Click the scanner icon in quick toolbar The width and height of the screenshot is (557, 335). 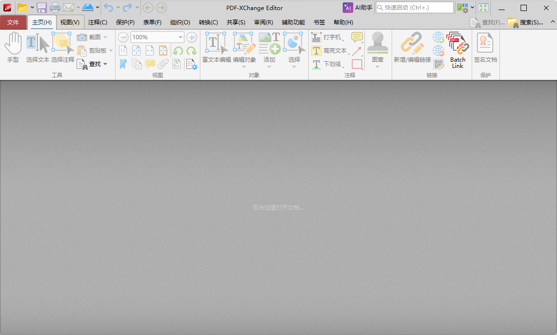coord(87,8)
